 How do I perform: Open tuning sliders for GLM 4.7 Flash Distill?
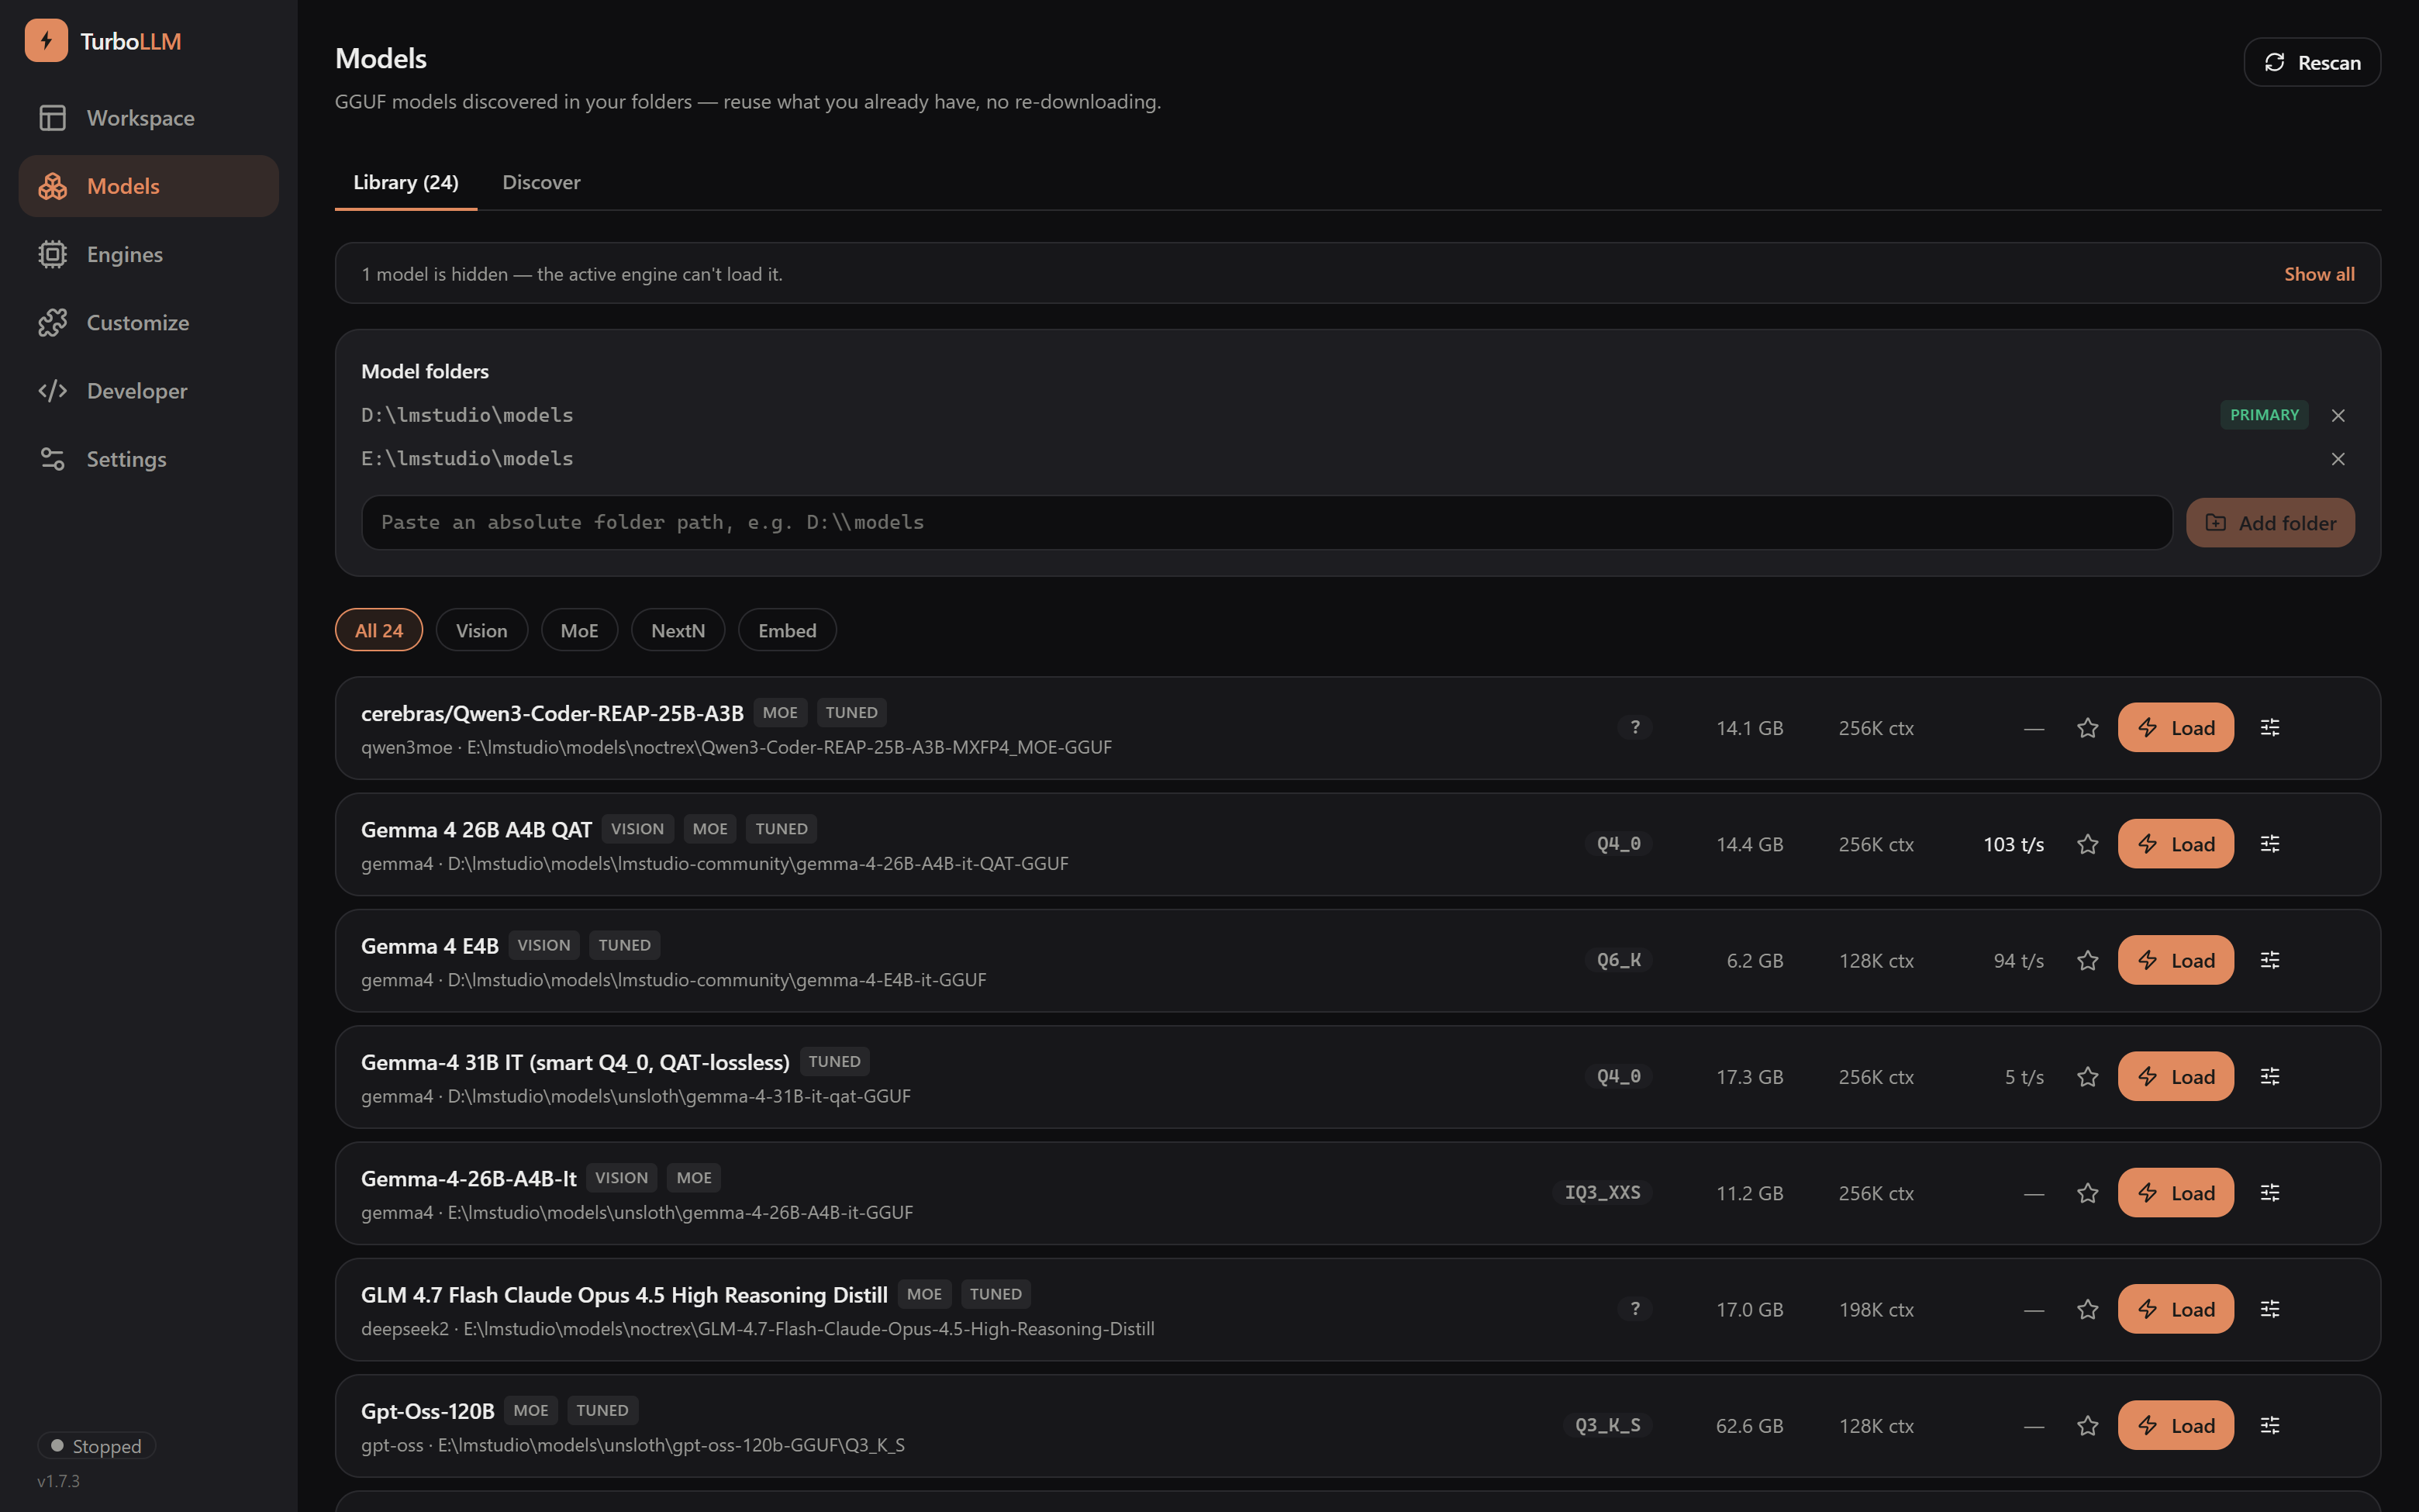(2270, 1309)
